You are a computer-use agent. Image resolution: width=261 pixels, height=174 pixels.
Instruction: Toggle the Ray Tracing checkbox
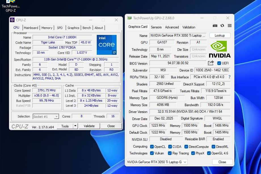coord(170,153)
